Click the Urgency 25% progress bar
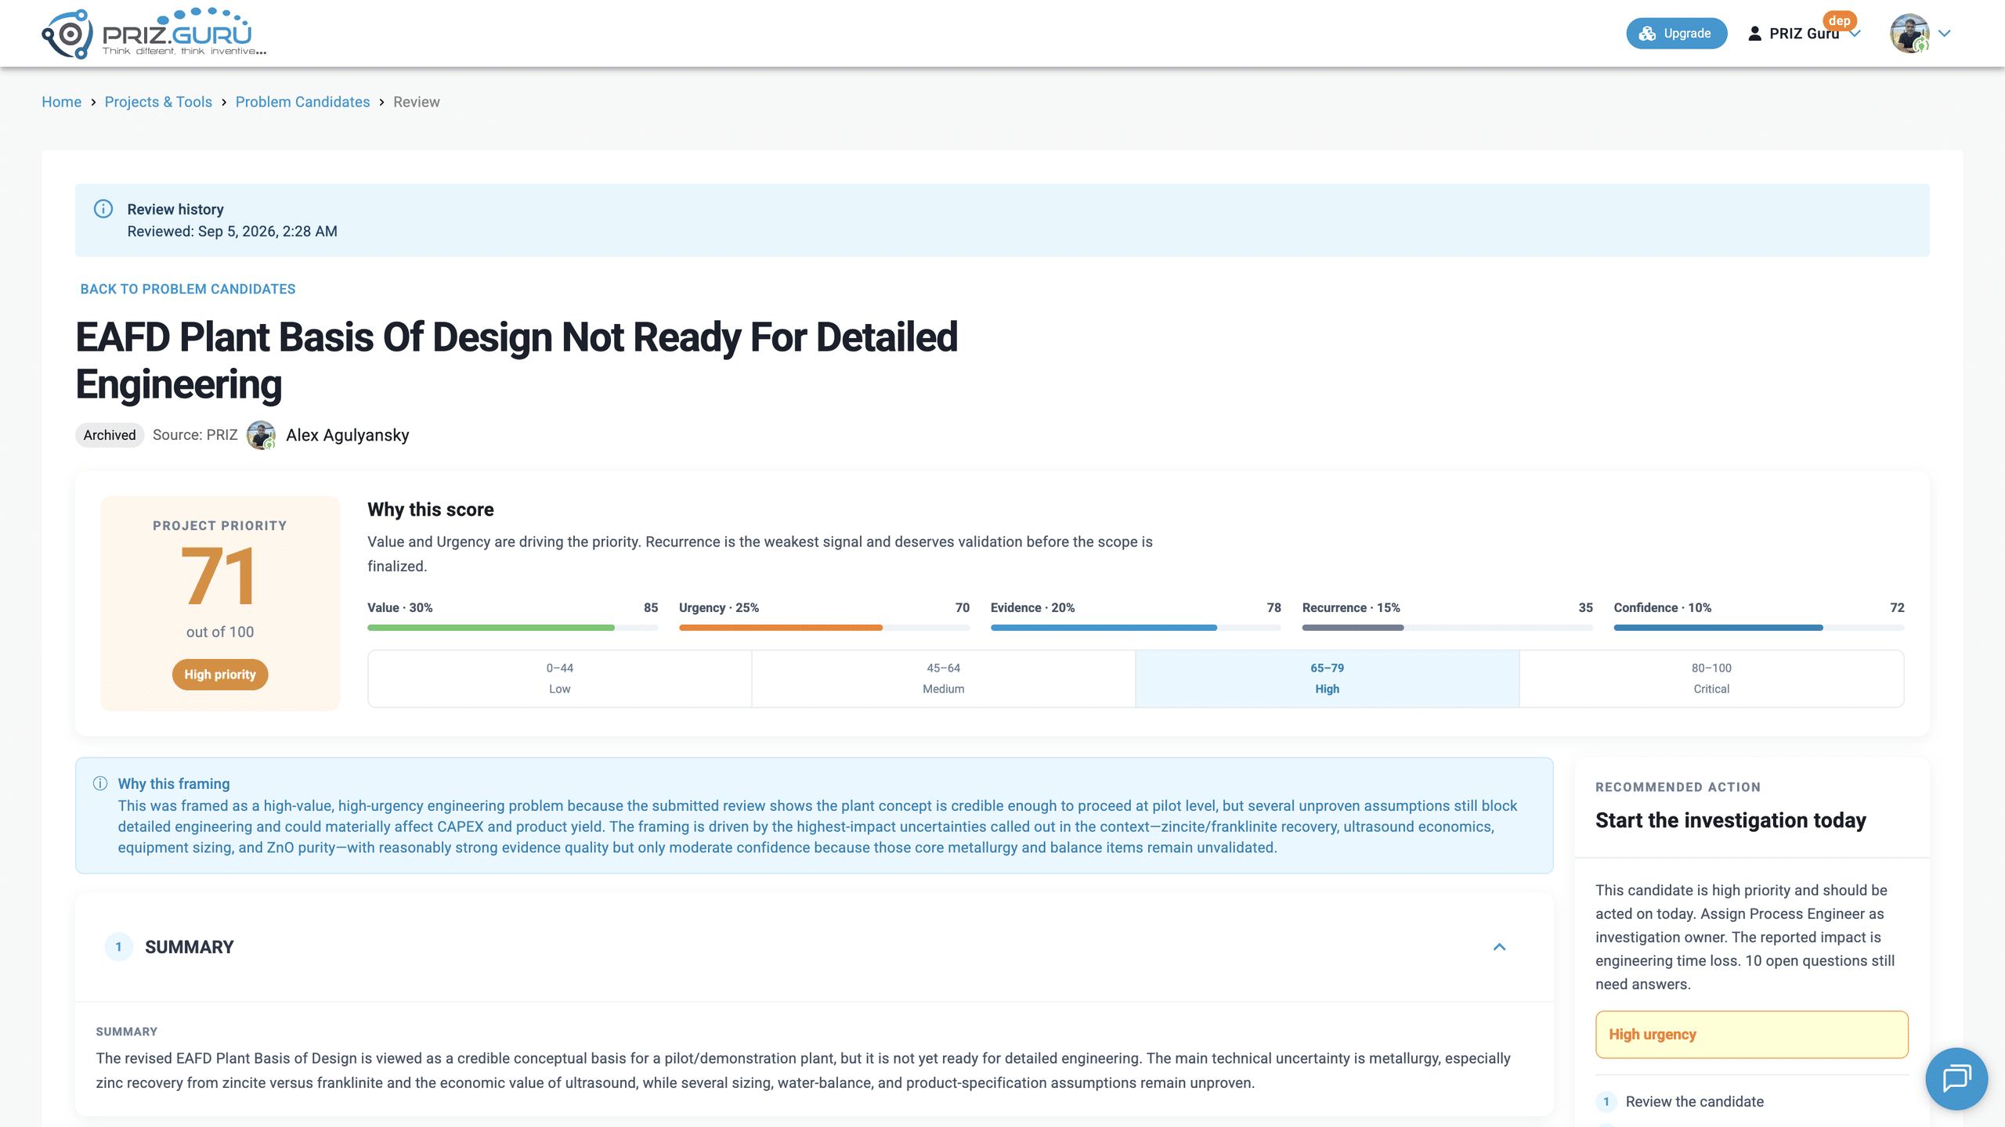Screen dimensions: 2005x1127 824,628
